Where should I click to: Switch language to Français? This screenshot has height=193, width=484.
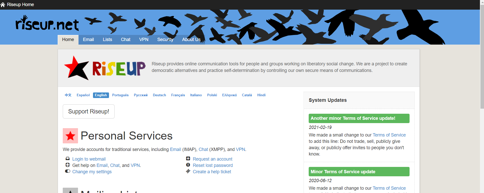click(x=178, y=95)
